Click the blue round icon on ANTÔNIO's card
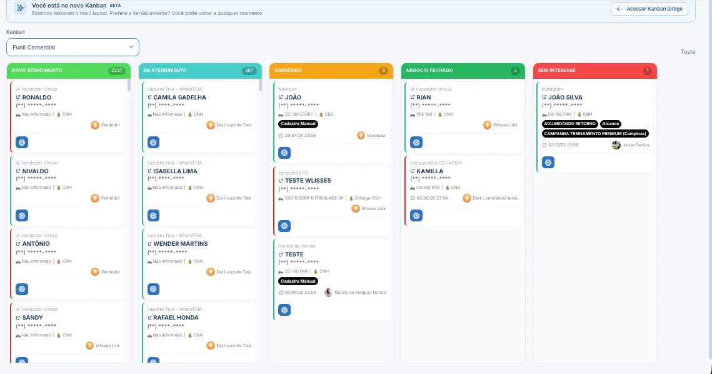Image resolution: width=712 pixels, height=374 pixels. (x=22, y=289)
